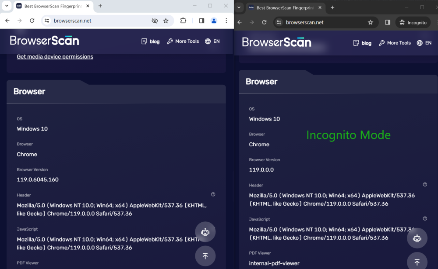
Task: Click Chrome browser value in Incognito window
Action: [x=259, y=144]
